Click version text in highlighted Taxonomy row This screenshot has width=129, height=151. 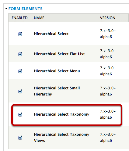108,114
